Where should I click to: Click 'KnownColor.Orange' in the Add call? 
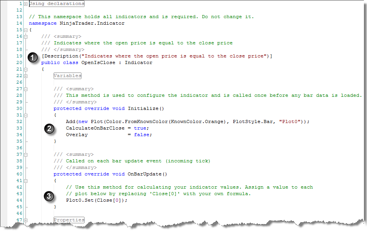[197, 121]
